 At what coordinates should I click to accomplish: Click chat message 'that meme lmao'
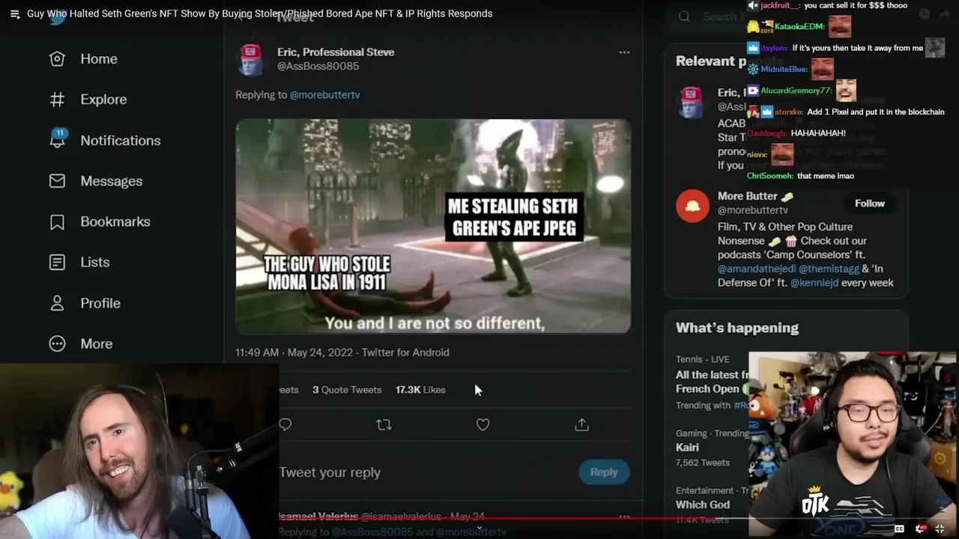826,176
